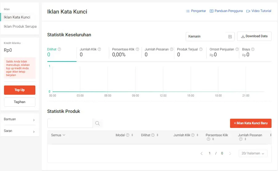The width and height of the screenshot is (278, 171).
Task: Sort table by Jumlah Pesanan column
Action: click(x=245, y=139)
